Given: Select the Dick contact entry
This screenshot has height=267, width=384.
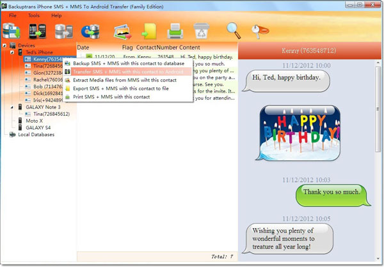Looking at the screenshot, I should [x=48, y=93].
